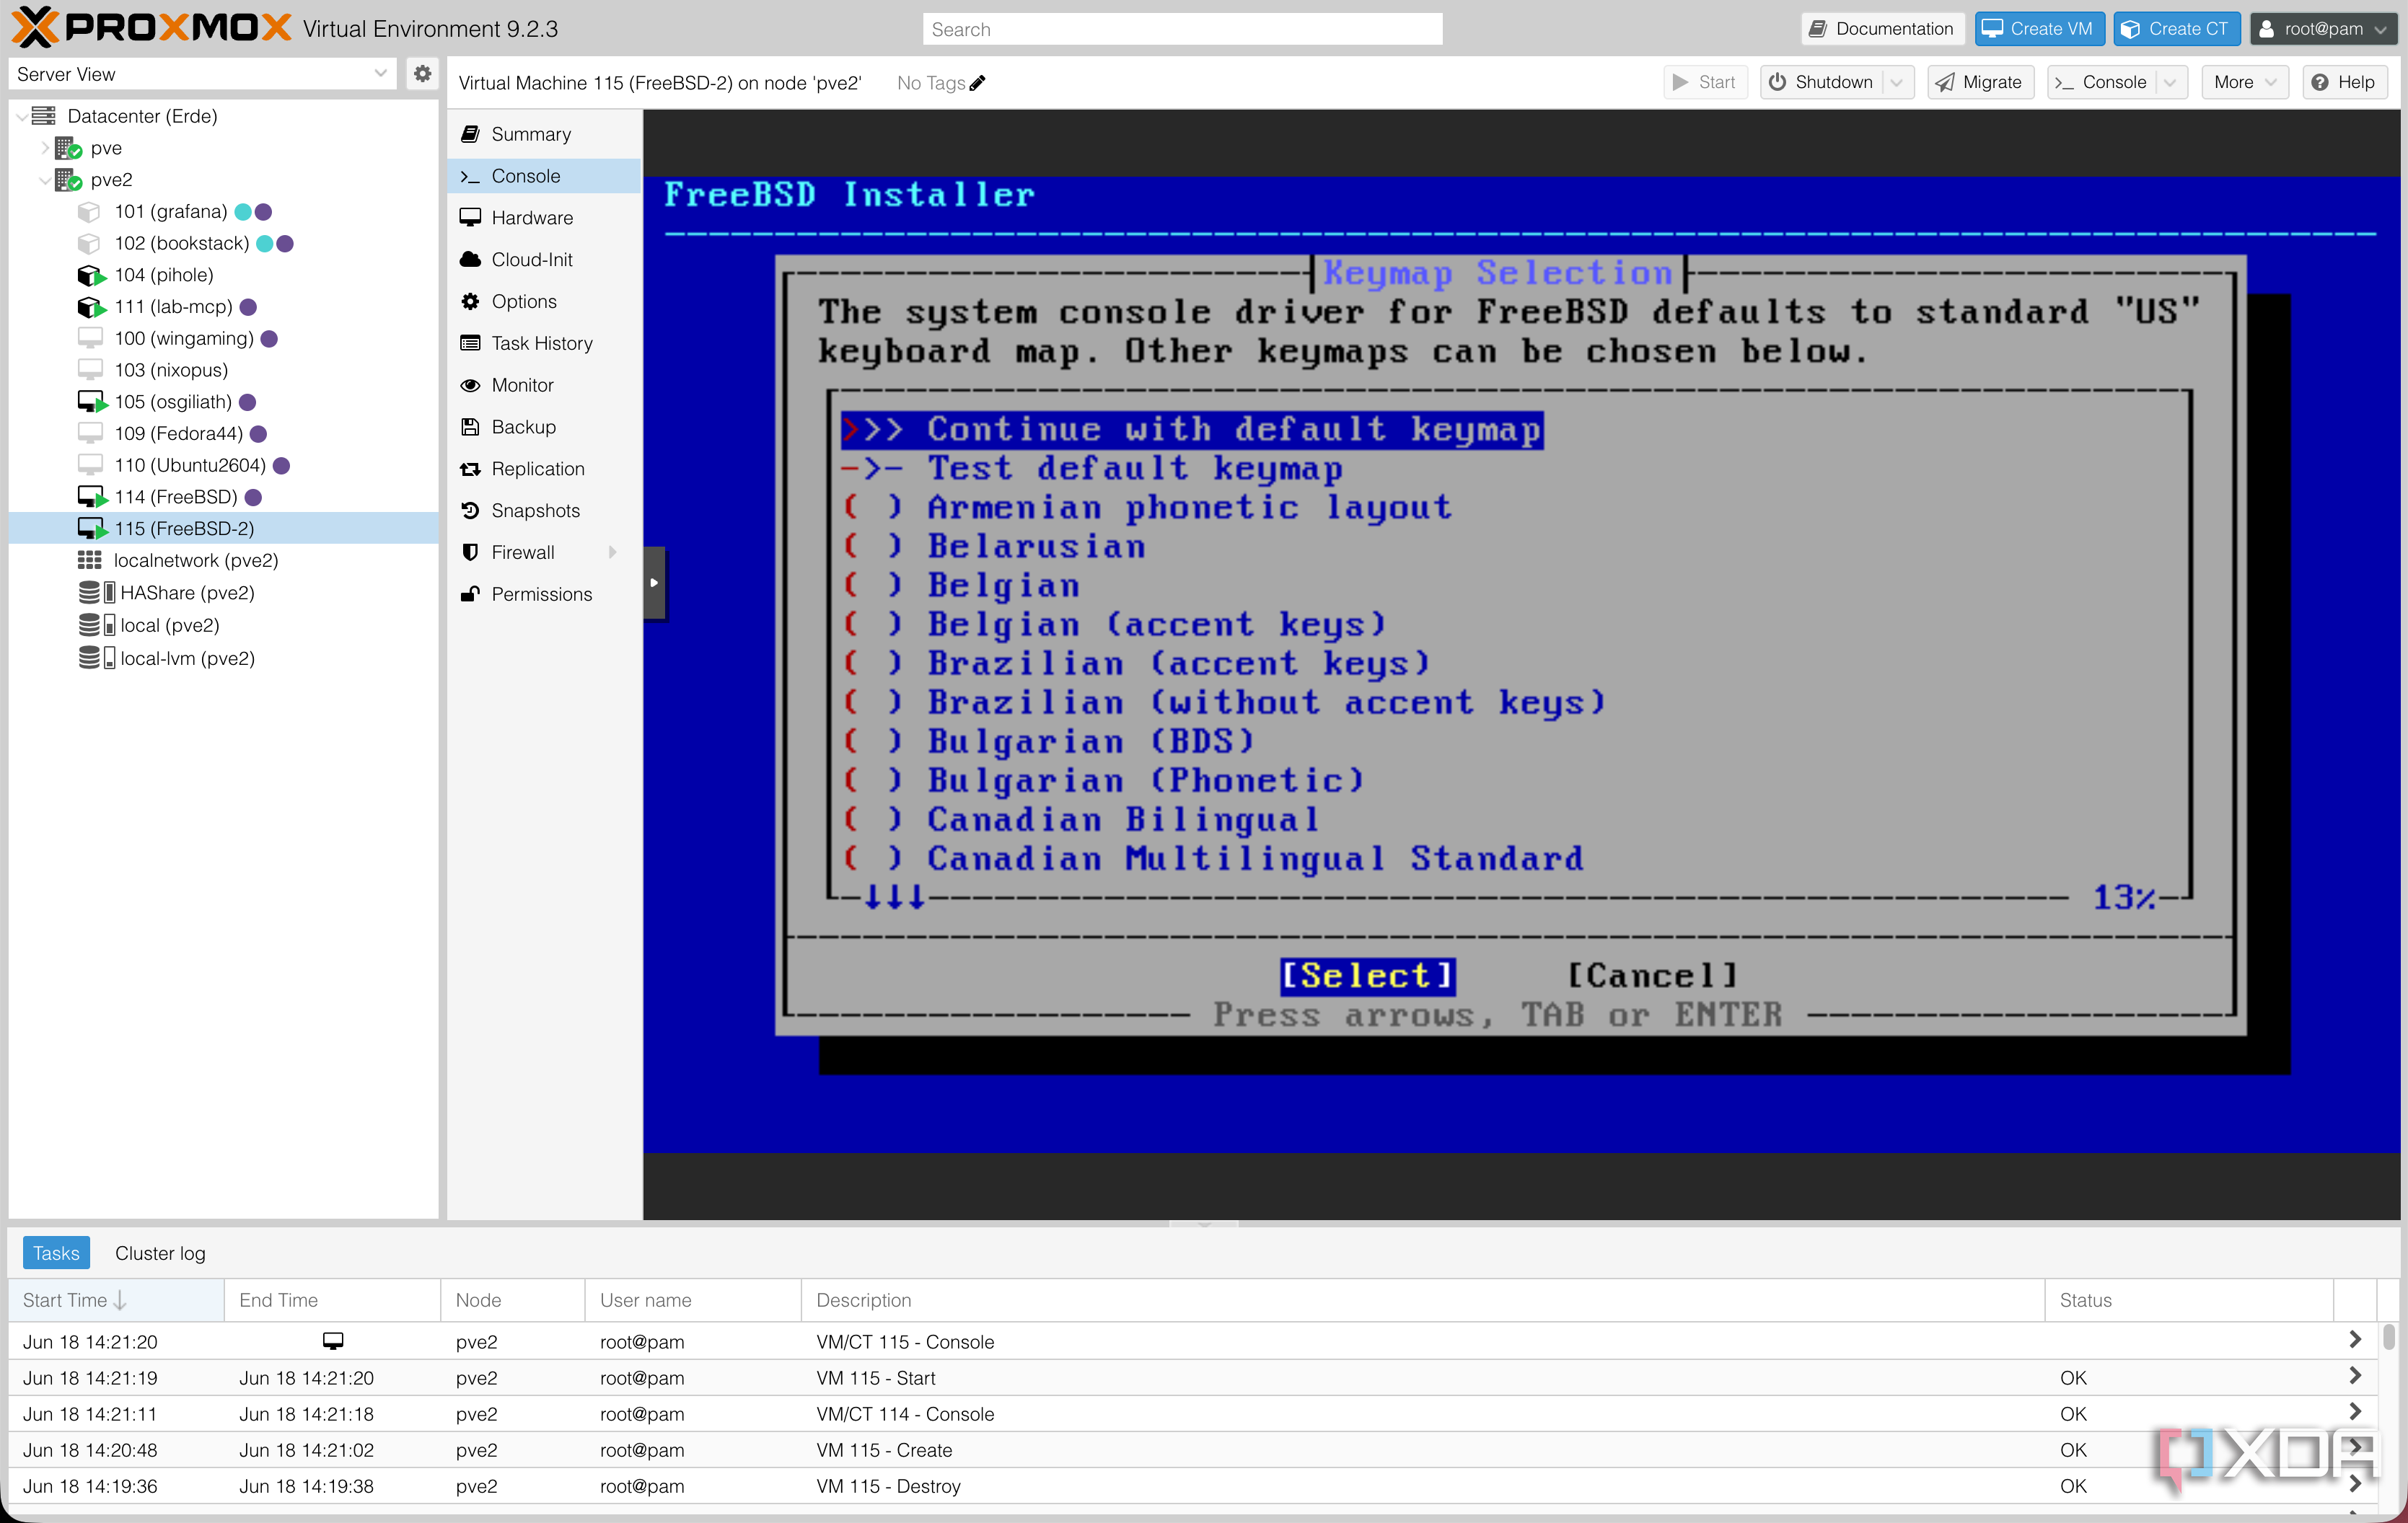Click the local-lvm (pve2) storage icon

(x=97, y=658)
